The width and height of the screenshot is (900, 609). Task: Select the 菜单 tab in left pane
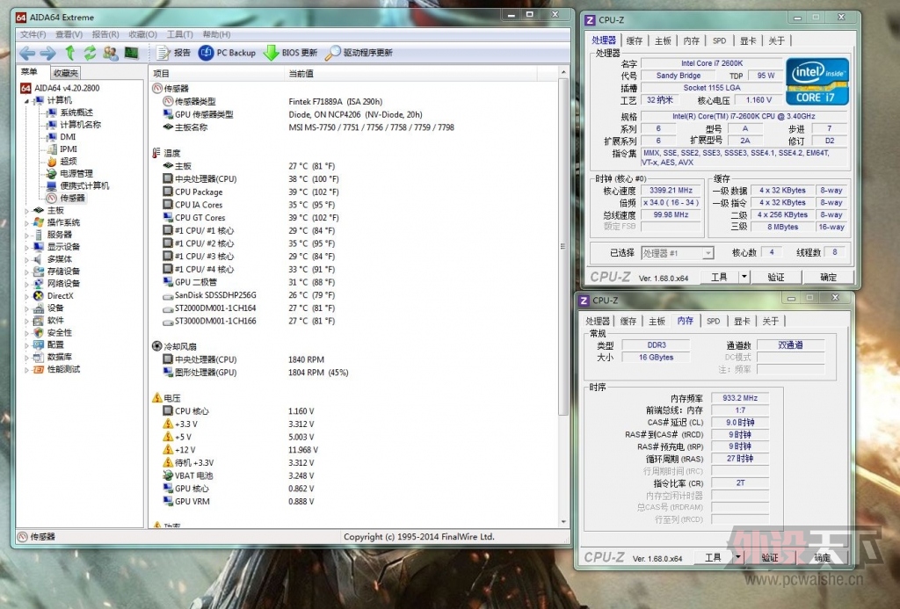29,72
